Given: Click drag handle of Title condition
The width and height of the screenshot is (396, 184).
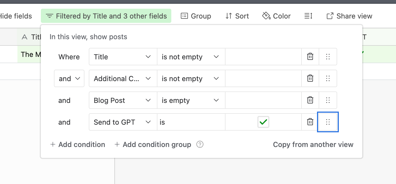Looking at the screenshot, I should coord(328,57).
